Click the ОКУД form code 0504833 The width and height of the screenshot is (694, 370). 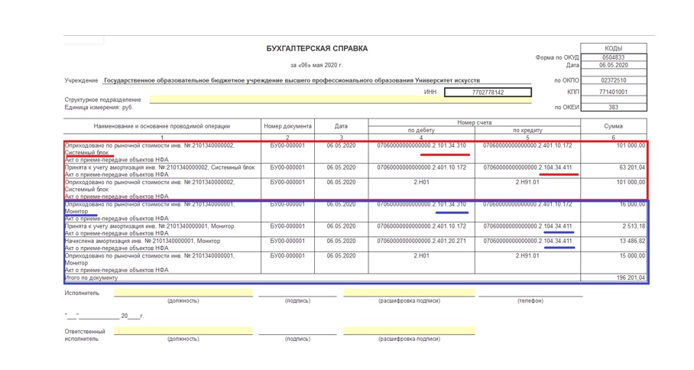pyautogui.click(x=613, y=57)
